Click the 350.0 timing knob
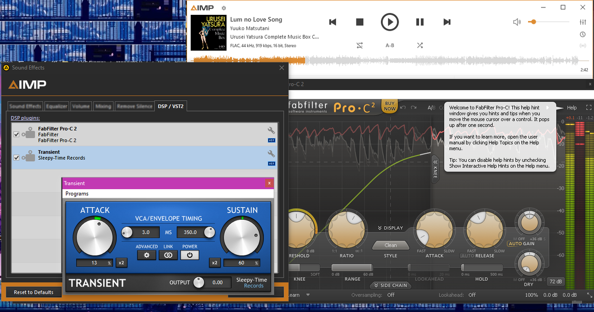 pos(210,232)
